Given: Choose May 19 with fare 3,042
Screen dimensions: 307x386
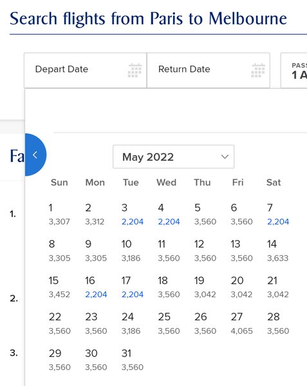Looking at the screenshot, I should (205, 287).
